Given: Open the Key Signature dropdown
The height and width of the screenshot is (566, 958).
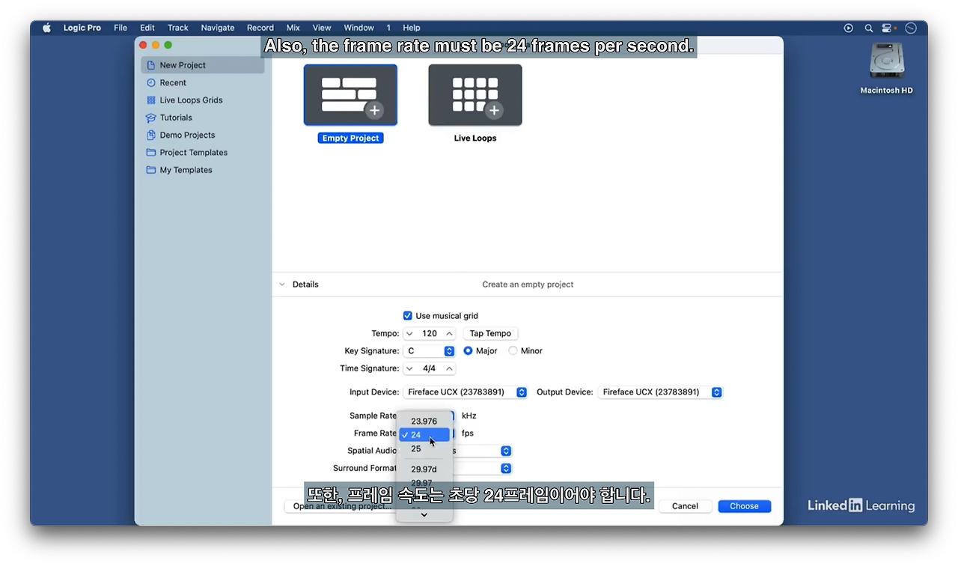Looking at the screenshot, I should [x=430, y=350].
